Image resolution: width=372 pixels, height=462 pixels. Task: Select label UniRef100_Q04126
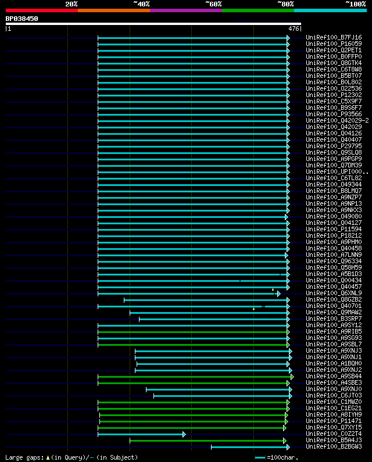coord(334,133)
